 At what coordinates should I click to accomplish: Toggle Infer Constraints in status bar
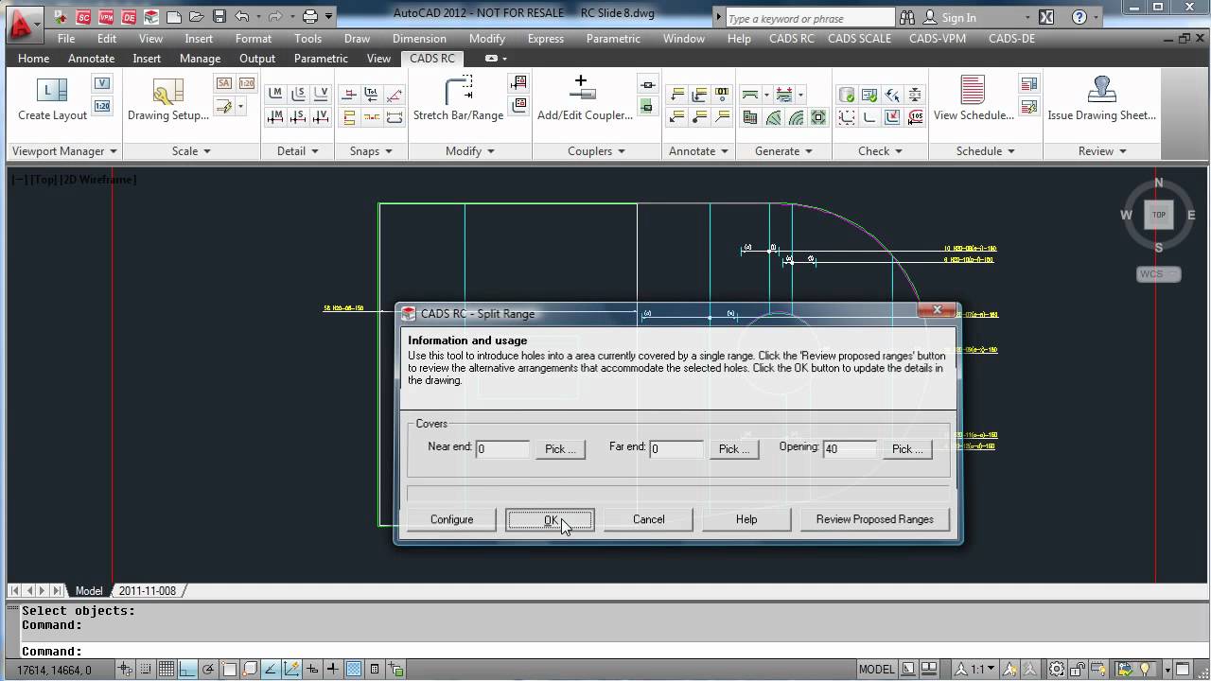coord(125,670)
